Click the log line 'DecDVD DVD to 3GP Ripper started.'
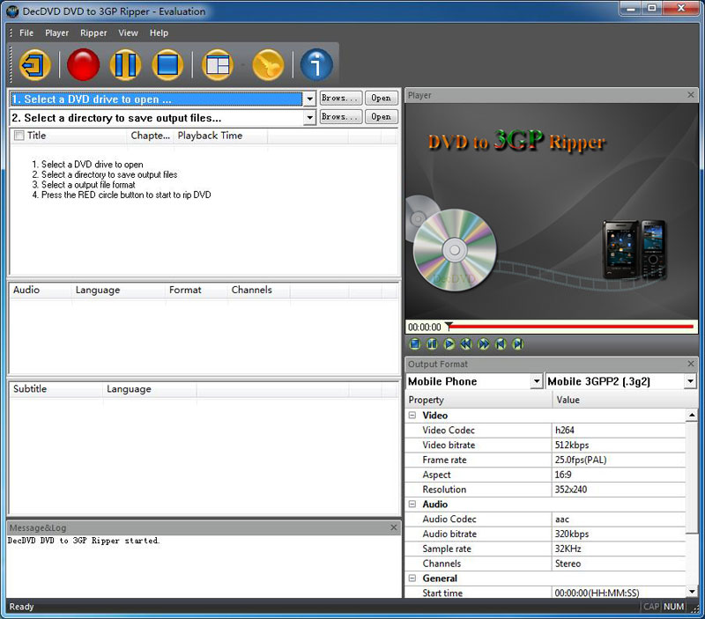Image resolution: width=705 pixels, height=619 pixels. 84,541
